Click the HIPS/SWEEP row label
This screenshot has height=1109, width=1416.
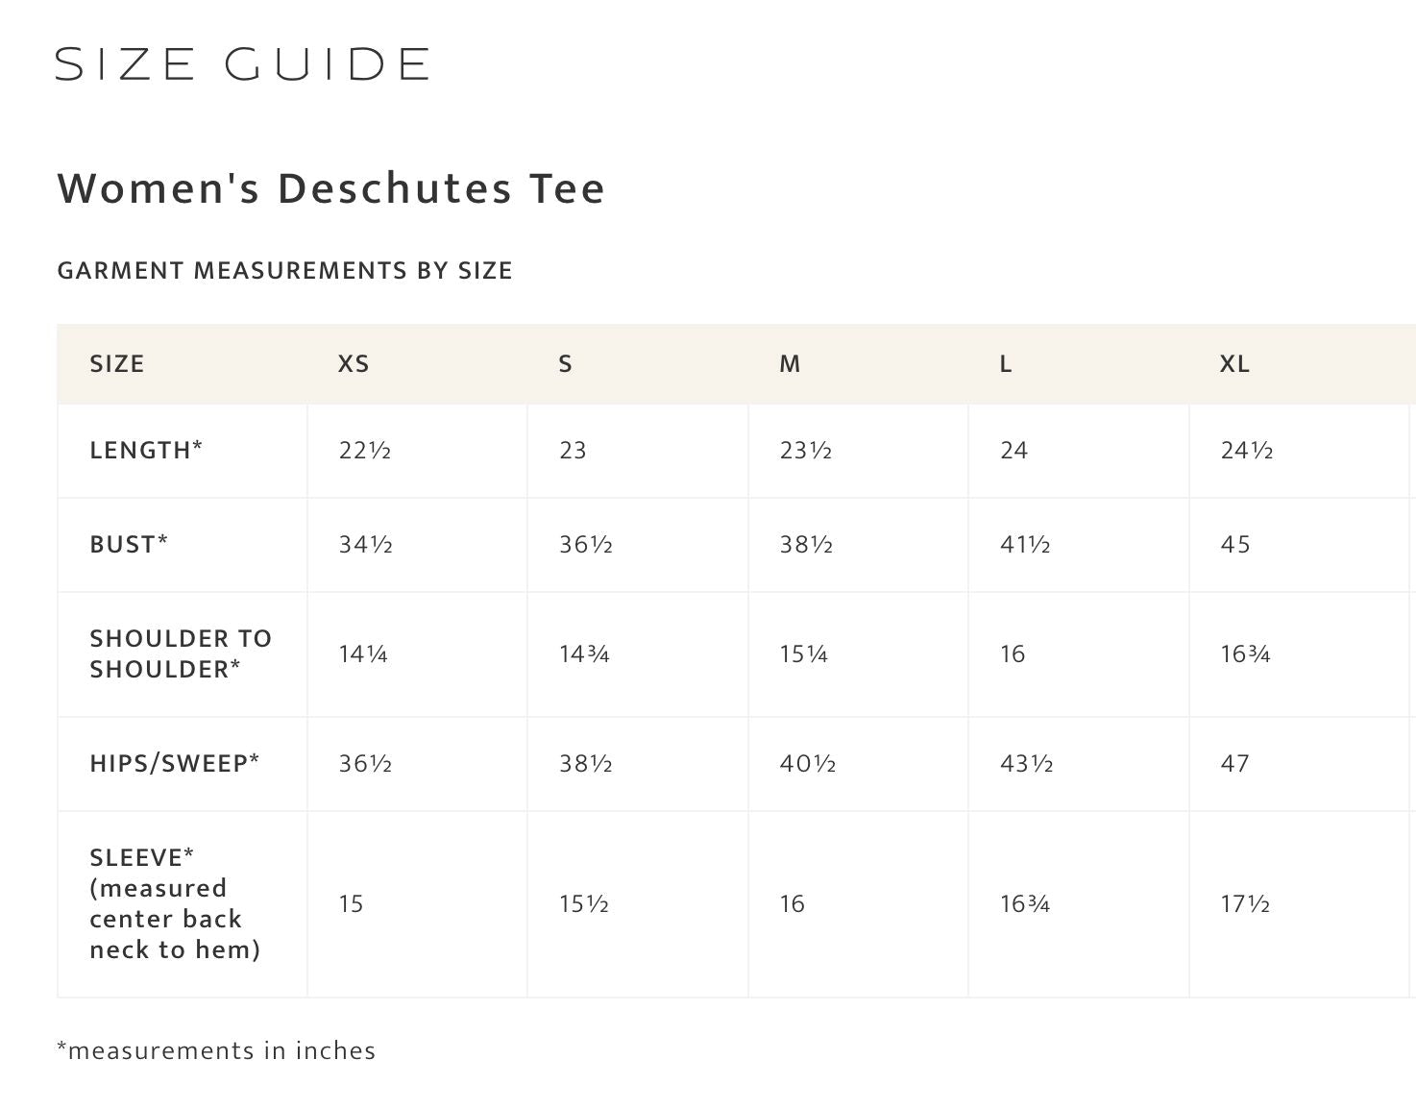175,763
